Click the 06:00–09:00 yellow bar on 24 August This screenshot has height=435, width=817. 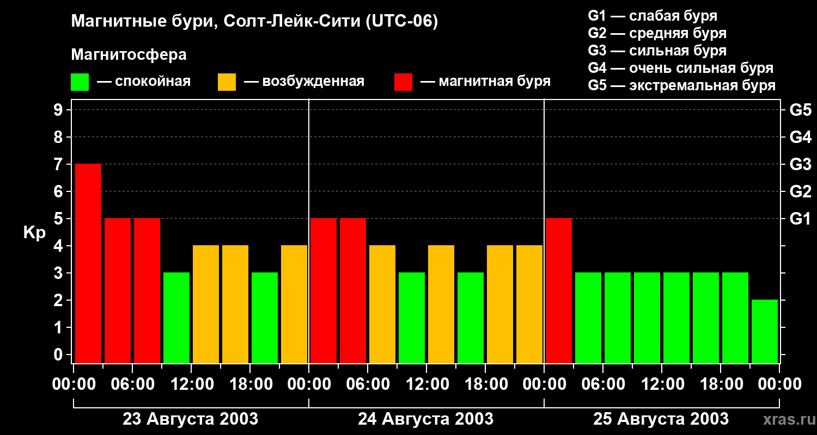(x=382, y=304)
